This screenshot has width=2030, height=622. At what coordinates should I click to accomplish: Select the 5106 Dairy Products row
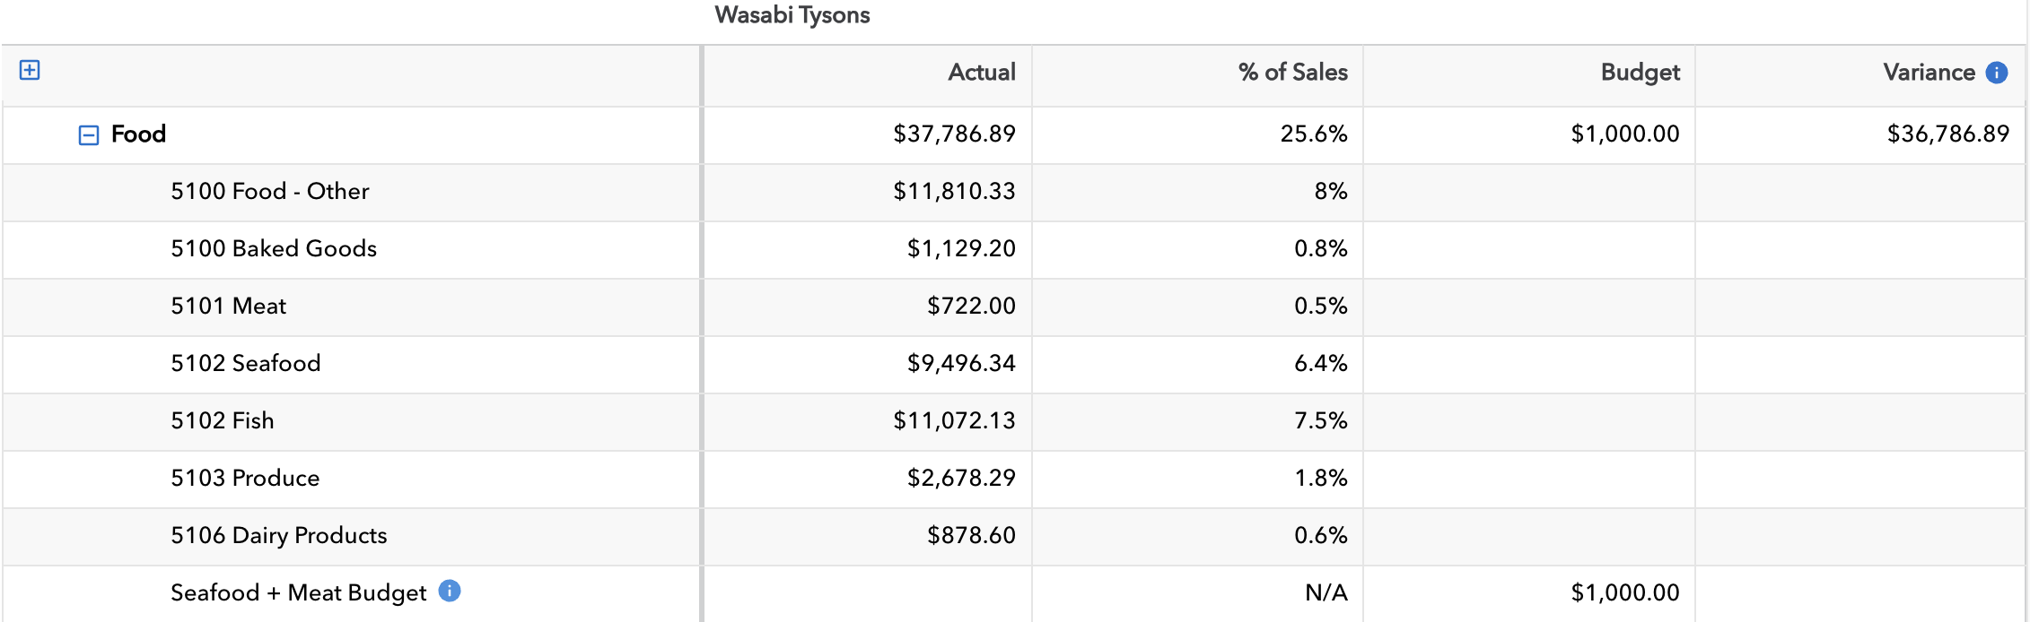pyautogui.click(x=279, y=536)
